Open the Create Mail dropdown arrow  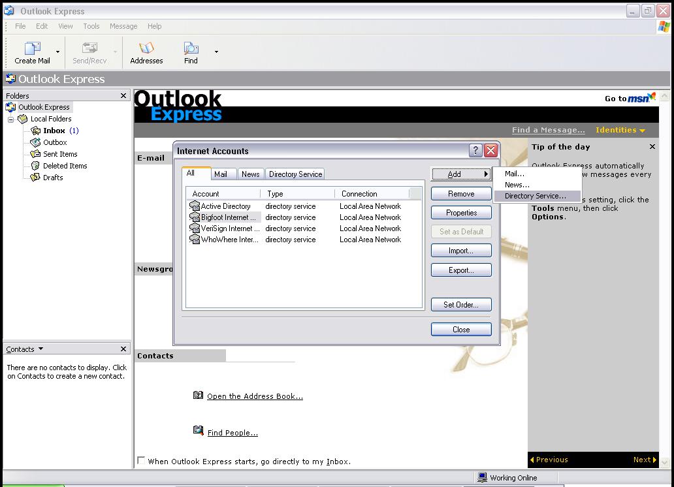pyautogui.click(x=57, y=52)
